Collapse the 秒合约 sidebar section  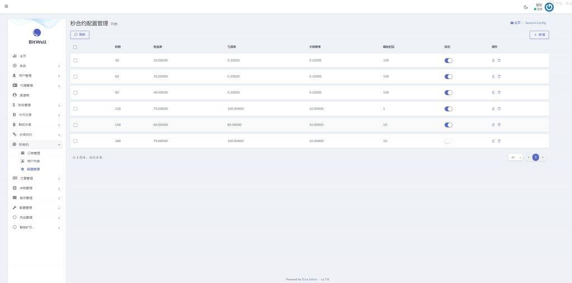pos(37,144)
